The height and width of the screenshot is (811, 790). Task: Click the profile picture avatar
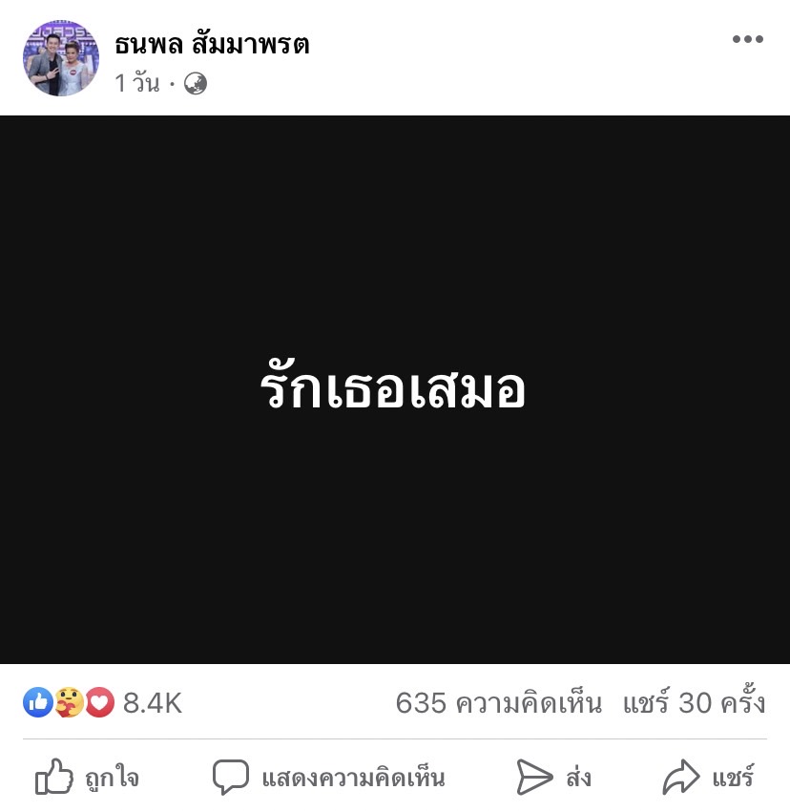tap(61, 58)
